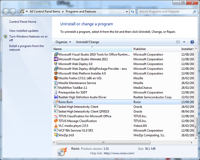Click Uninstall/Change toolbar button
This screenshot has height=160, width=200.
(x=87, y=42)
